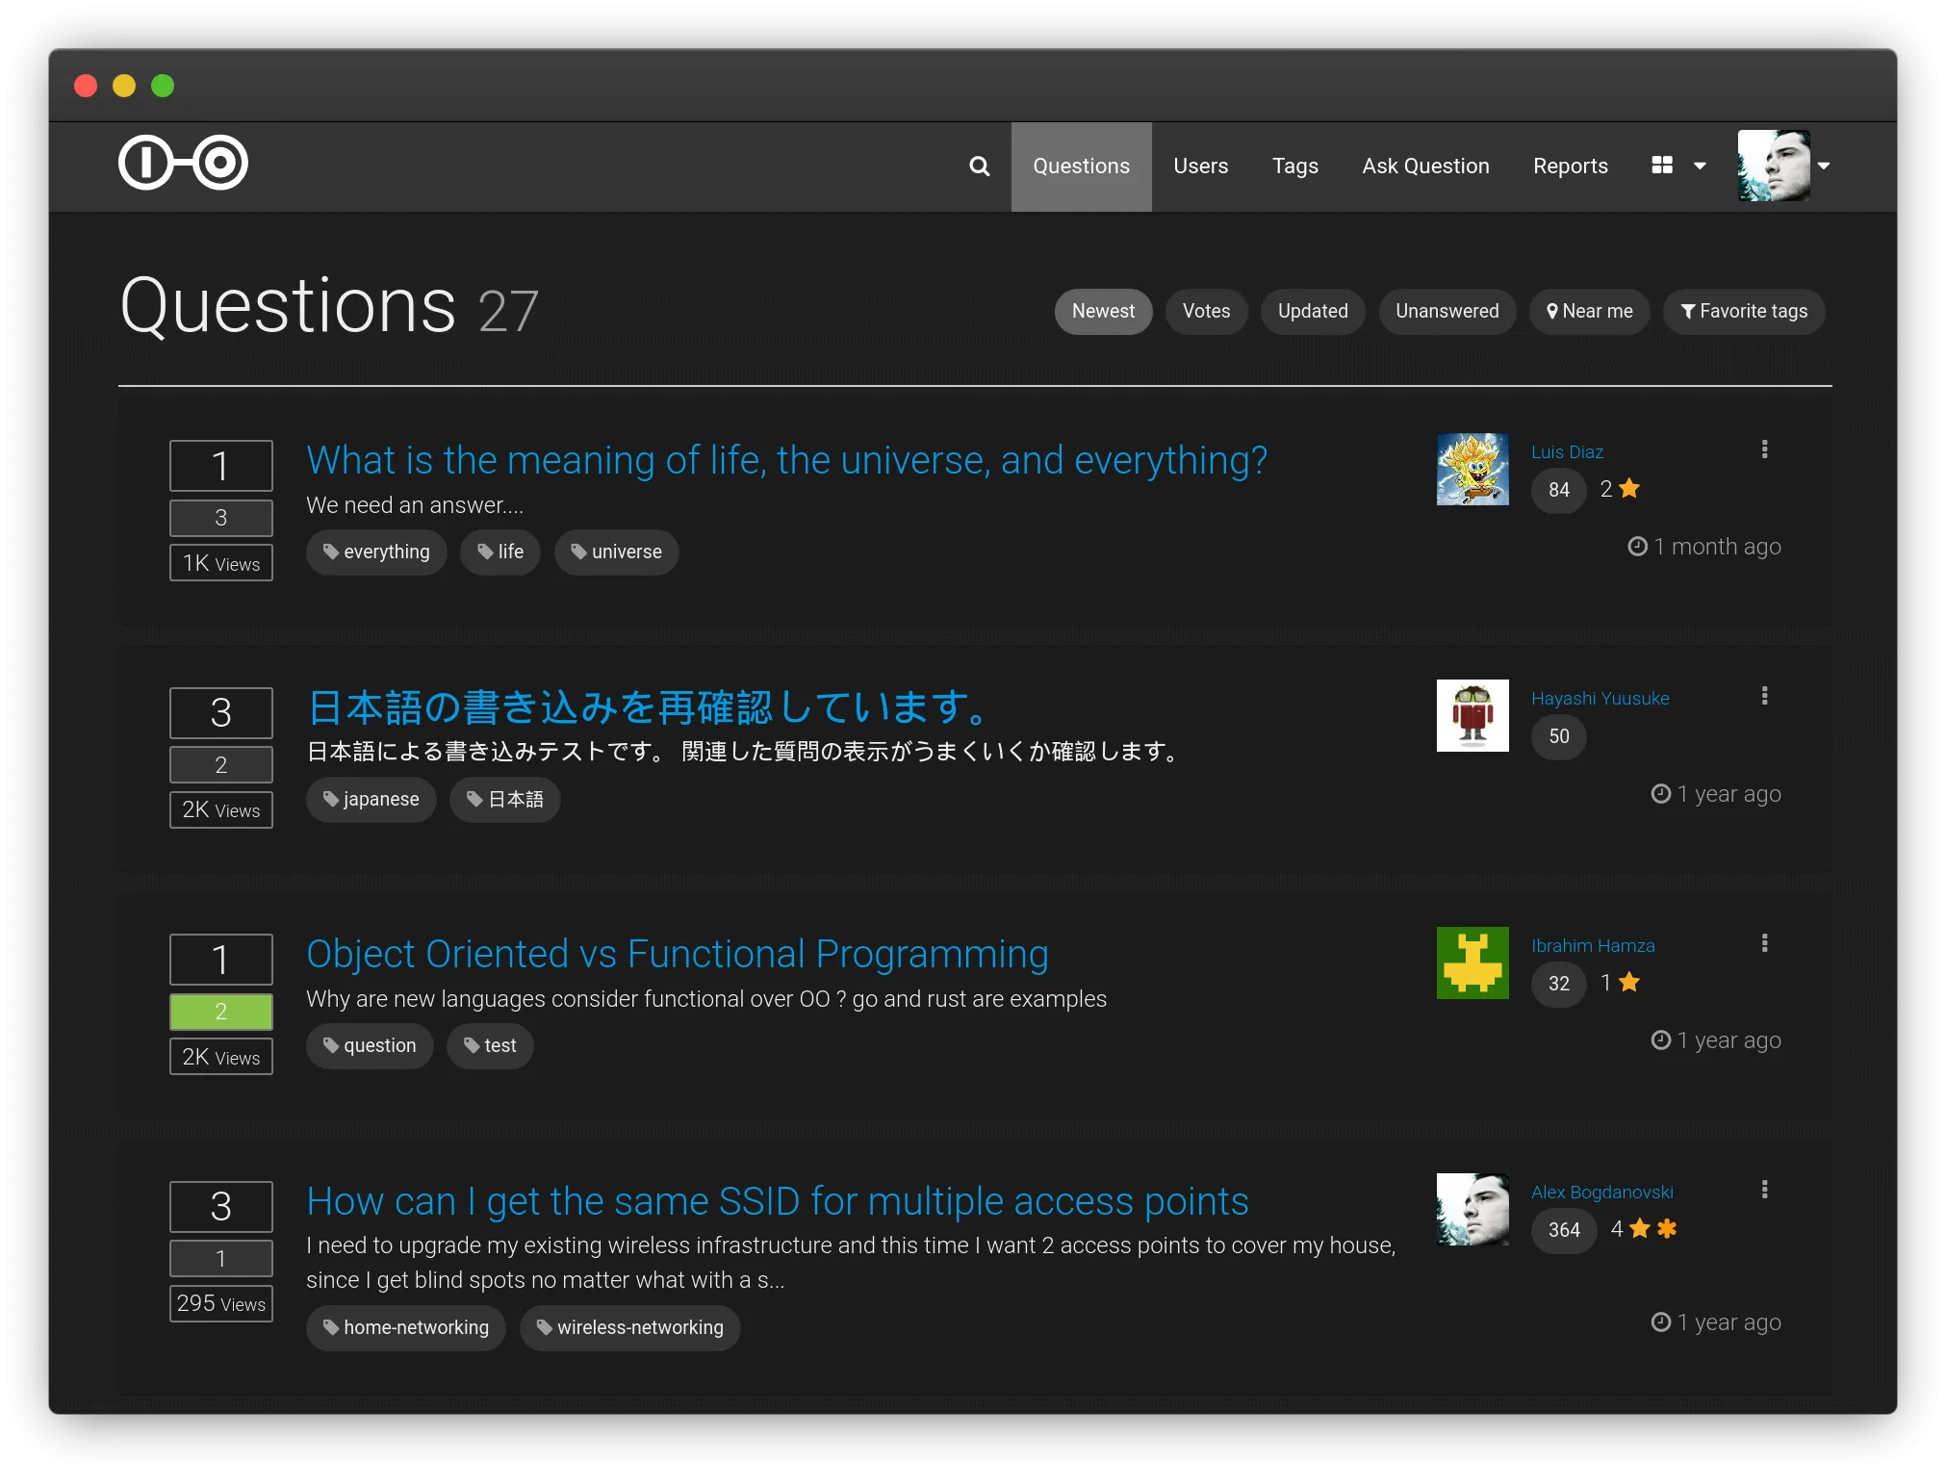Open the apps grid icon in header
This screenshot has height=1463, width=1946.
1663,166
